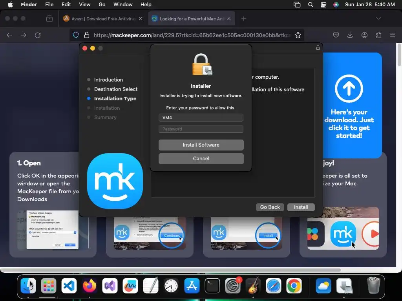
Task: Select the Destination Select step
Action: coord(116,89)
